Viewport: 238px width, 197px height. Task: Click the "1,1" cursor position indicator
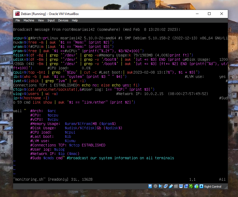192,179
